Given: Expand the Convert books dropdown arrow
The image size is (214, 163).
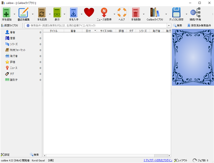Looking at the screenshot, I should click(x=50, y=14).
